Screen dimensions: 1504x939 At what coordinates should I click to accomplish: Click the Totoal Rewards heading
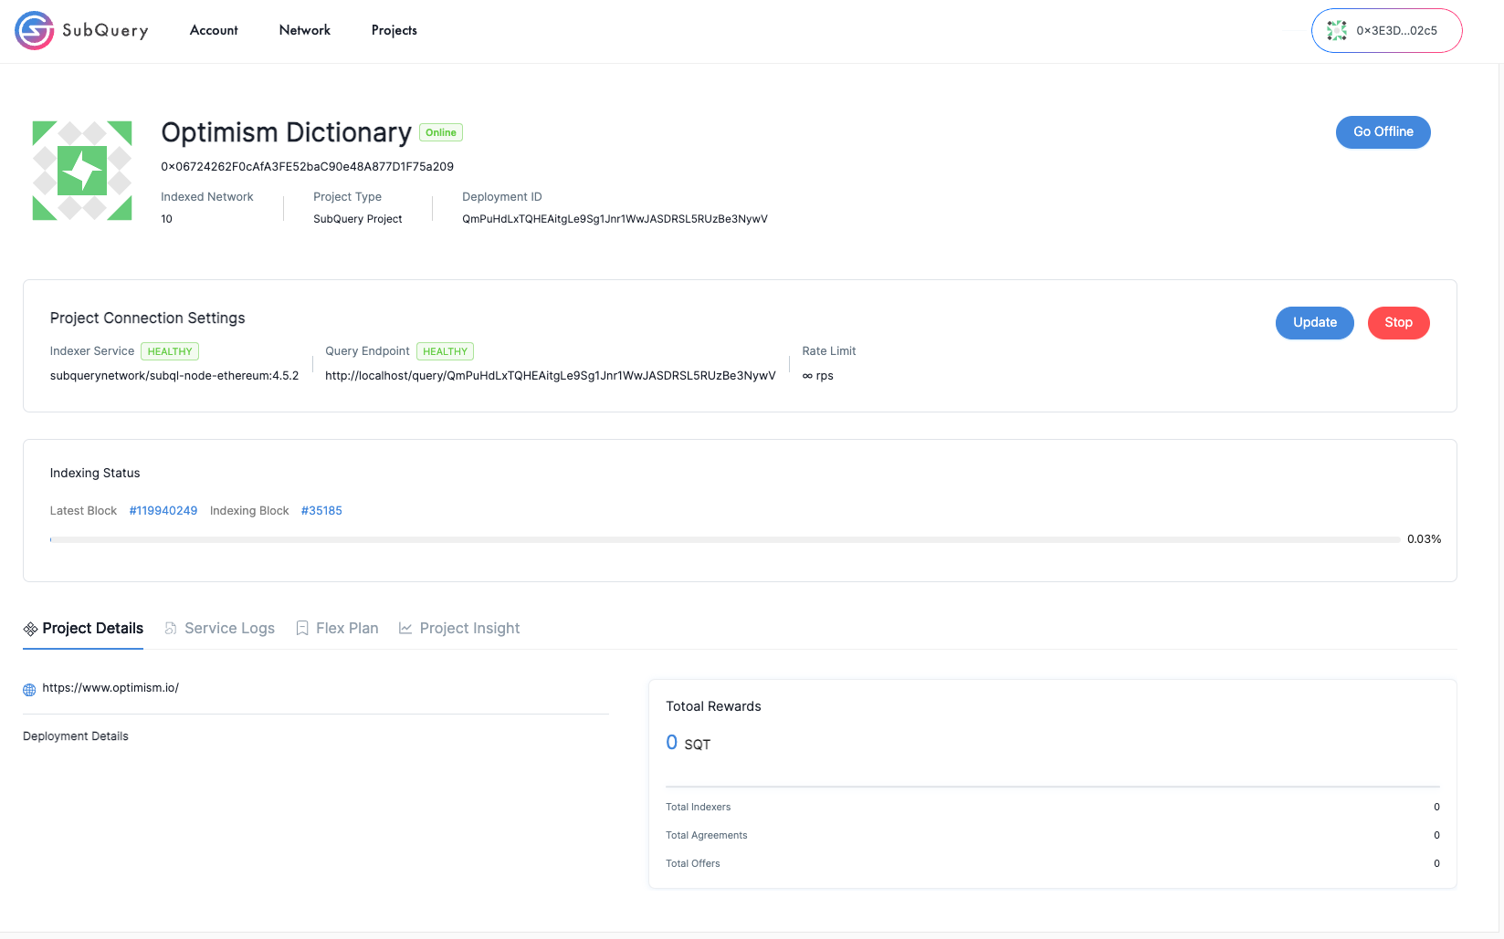tap(714, 707)
